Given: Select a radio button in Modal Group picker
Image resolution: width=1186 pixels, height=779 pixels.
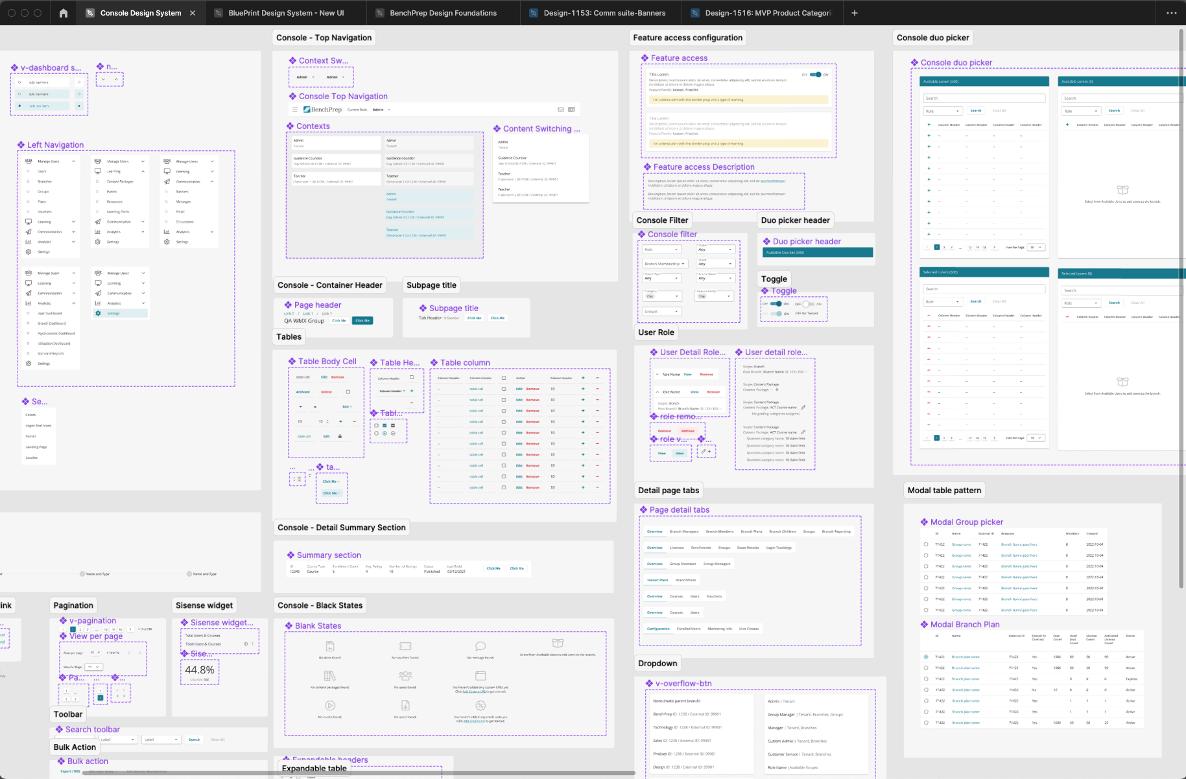Looking at the screenshot, I should point(926,544).
